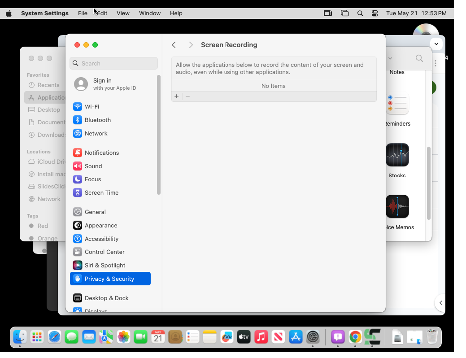Screen dimensions: 466x358
Task: Click the Finder window search magnifier
Action: [x=419, y=58]
